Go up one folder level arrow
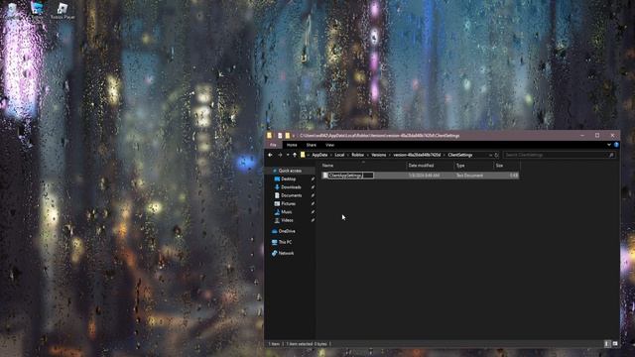Screen dimensions: 635x357 tap(295, 155)
